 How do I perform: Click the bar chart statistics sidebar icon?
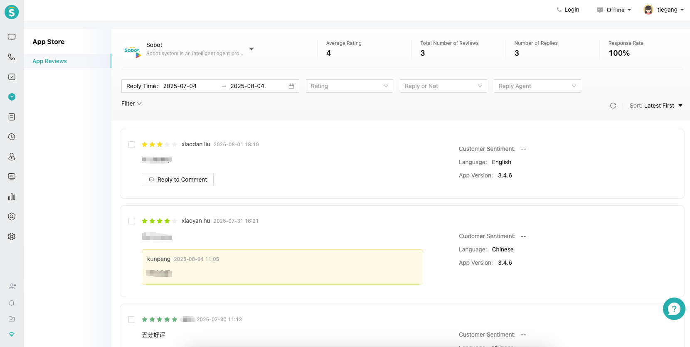(x=12, y=197)
